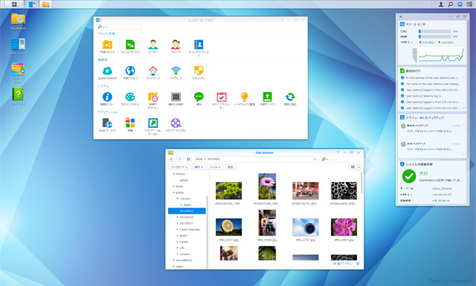Select the pink cosmos flower thumbnail
This screenshot has width=476, height=286.
pos(344,227)
